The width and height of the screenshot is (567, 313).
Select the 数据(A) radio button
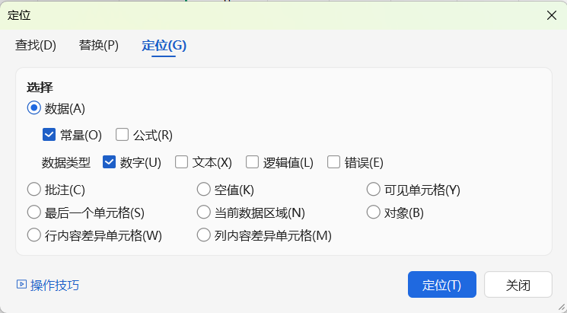click(33, 108)
